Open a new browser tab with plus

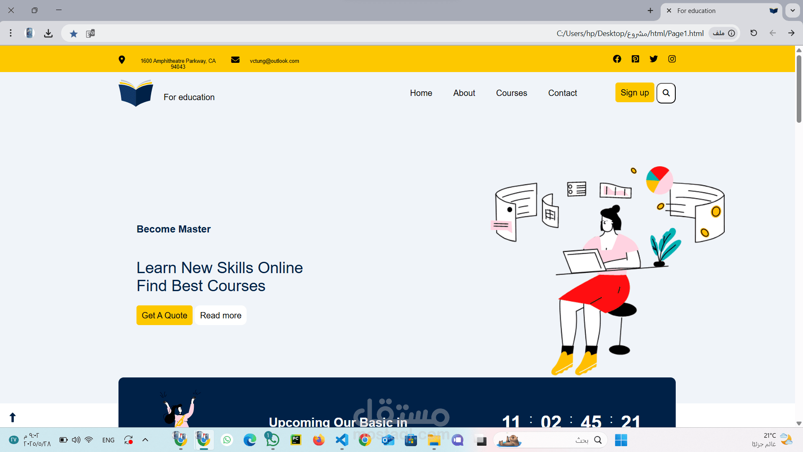coord(650,10)
